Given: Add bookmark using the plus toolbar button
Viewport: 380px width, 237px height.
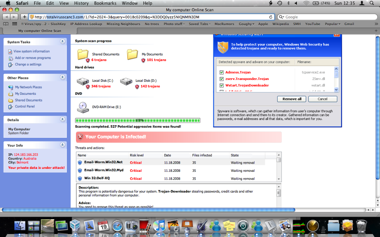Looking at the screenshot, I should point(24,17).
